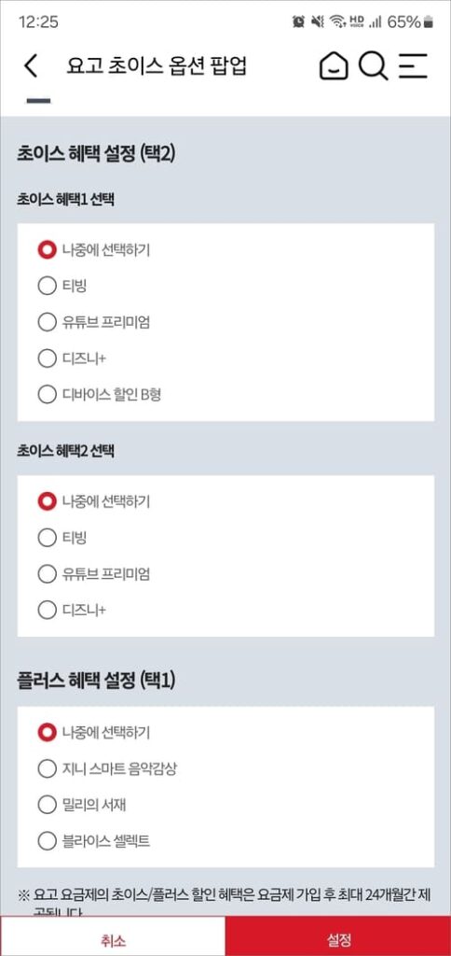
Task: Tap the back arrow icon
Action: (x=31, y=66)
